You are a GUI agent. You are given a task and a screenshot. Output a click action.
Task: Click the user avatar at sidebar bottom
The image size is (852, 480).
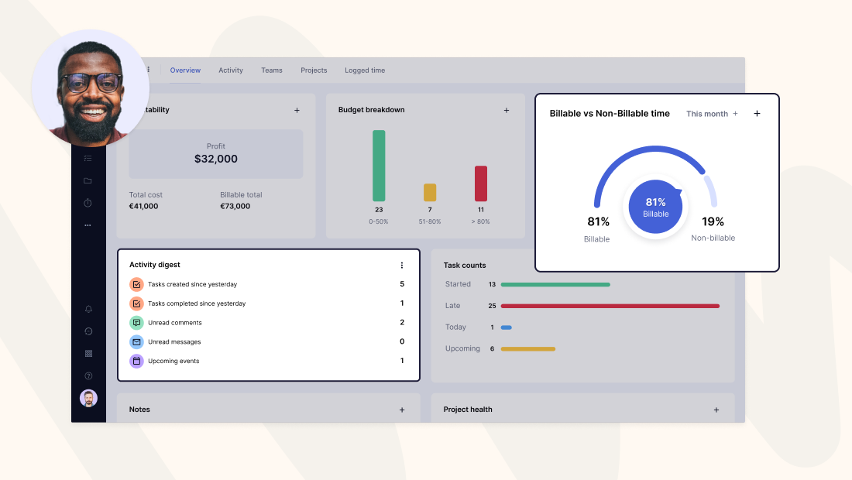pyautogui.click(x=88, y=398)
